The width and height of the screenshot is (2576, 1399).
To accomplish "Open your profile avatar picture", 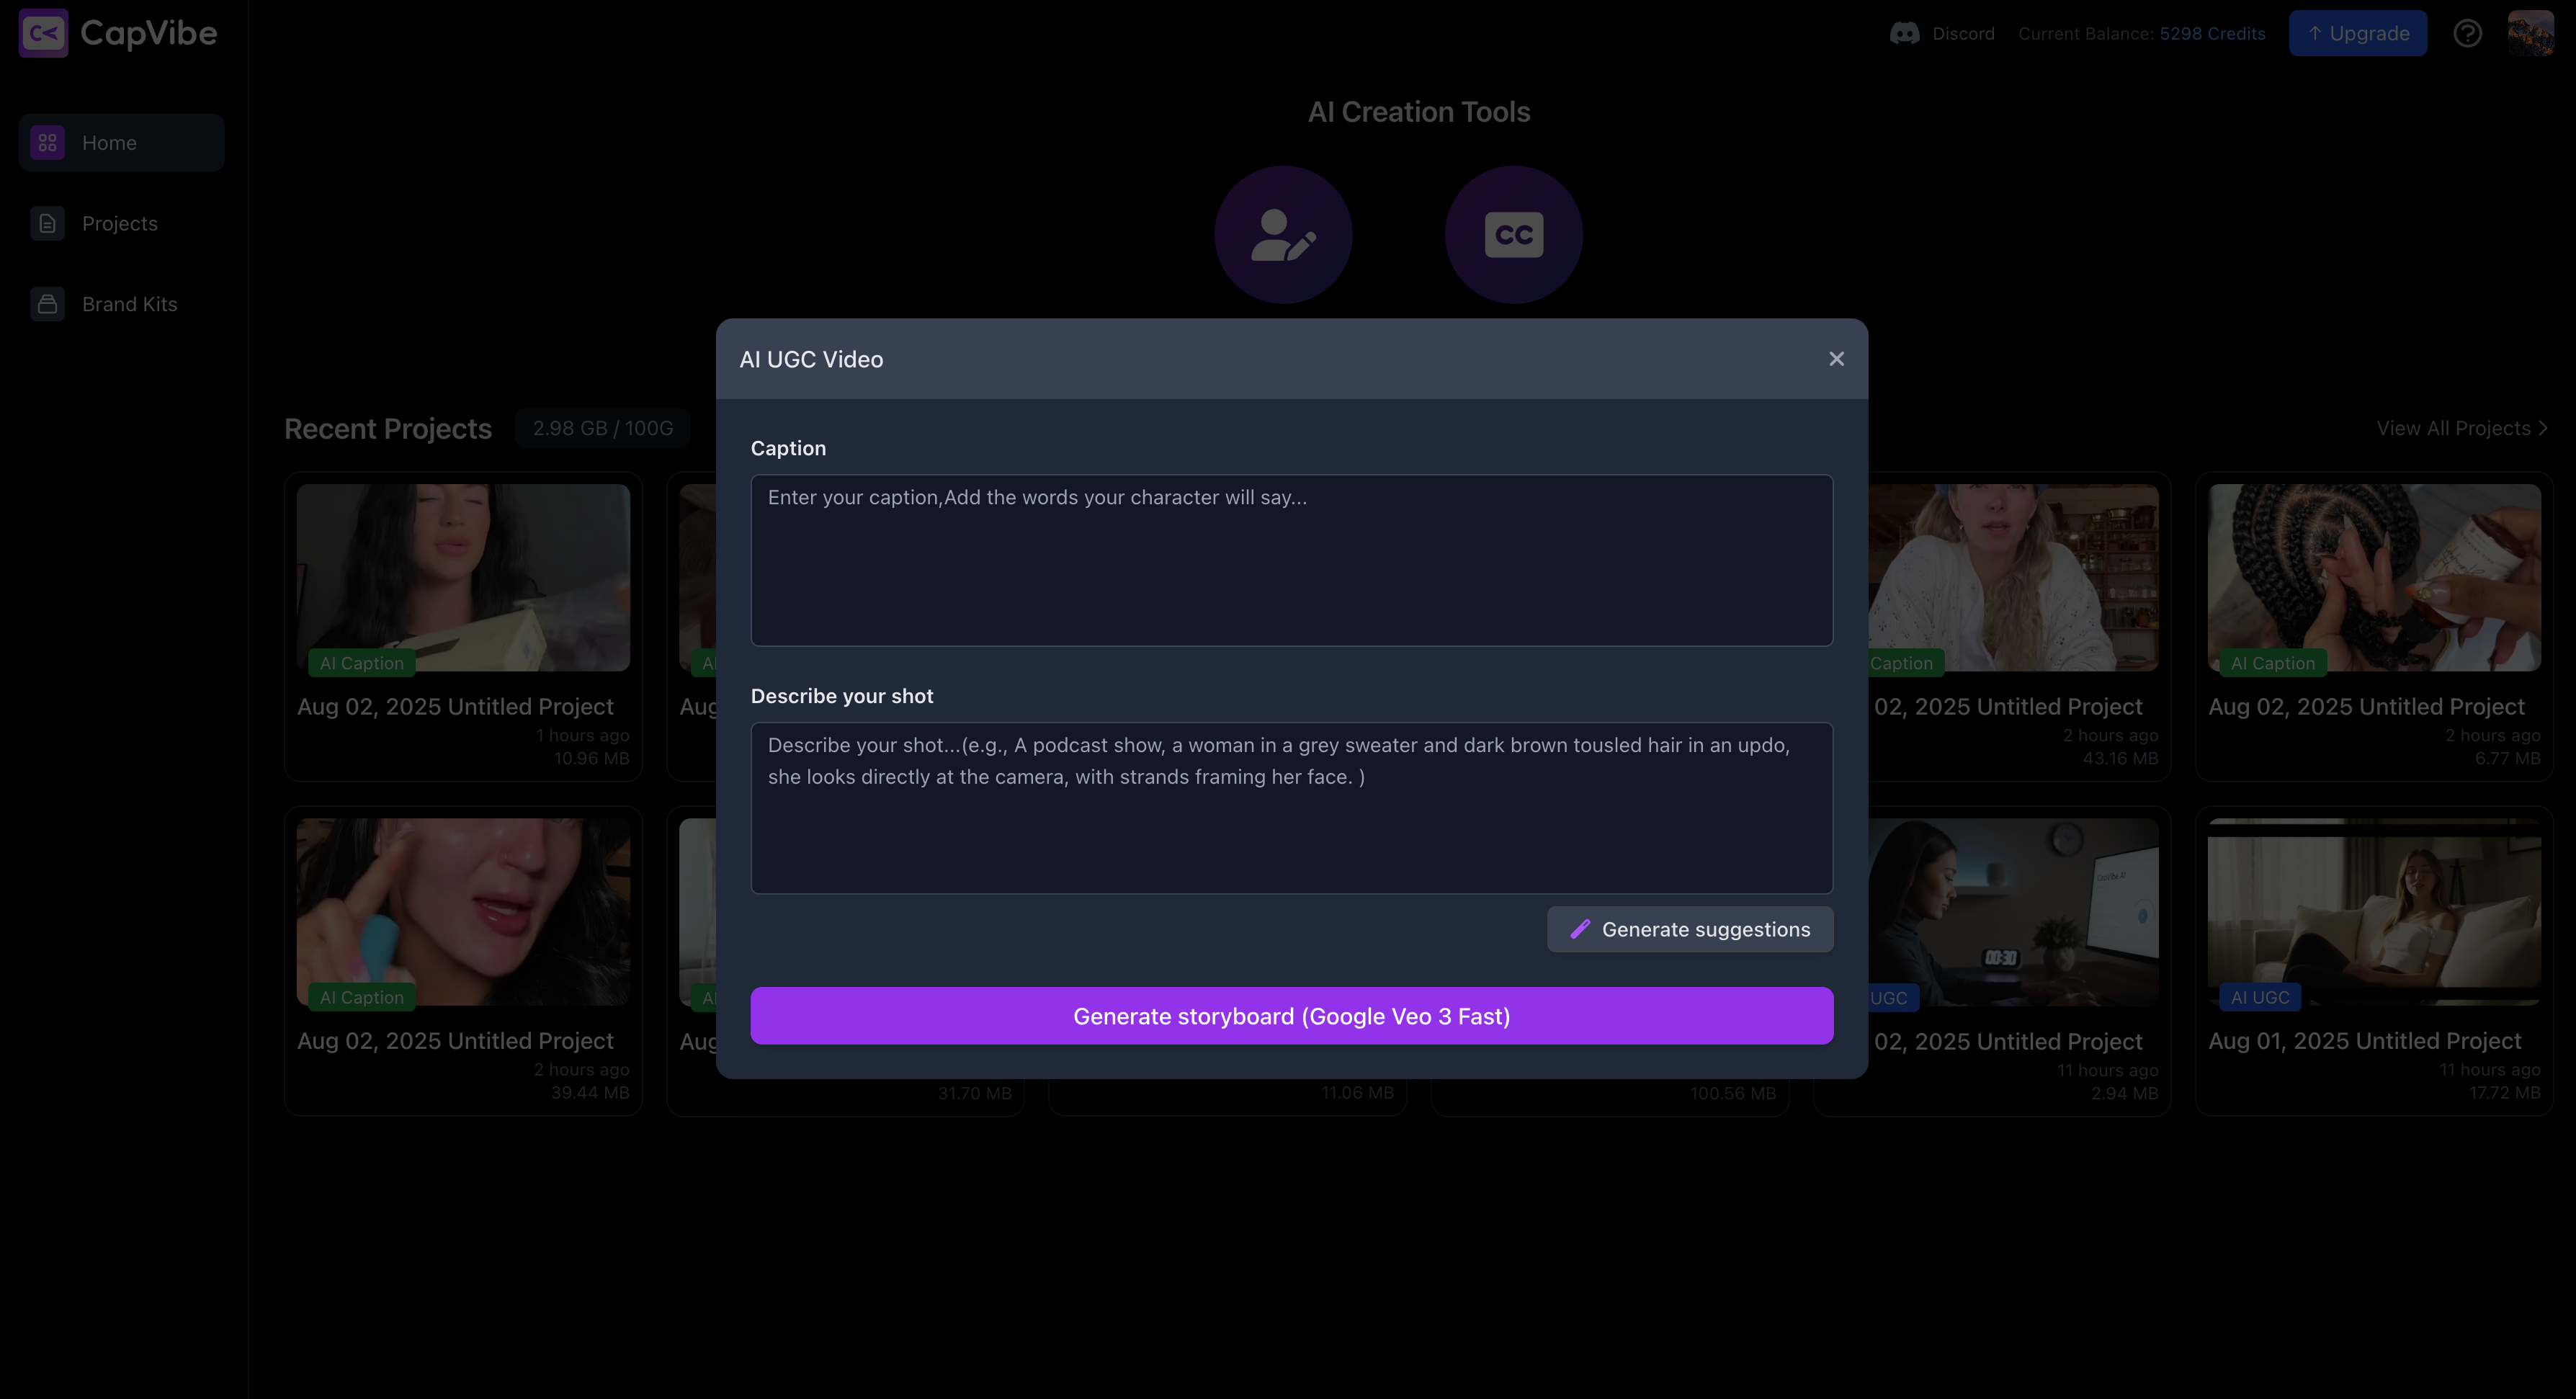I will pyautogui.click(x=2530, y=32).
